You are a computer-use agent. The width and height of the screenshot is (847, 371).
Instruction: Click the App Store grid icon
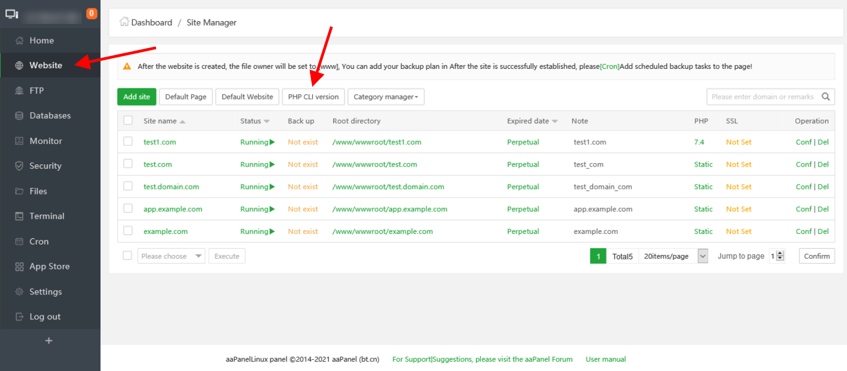19,267
